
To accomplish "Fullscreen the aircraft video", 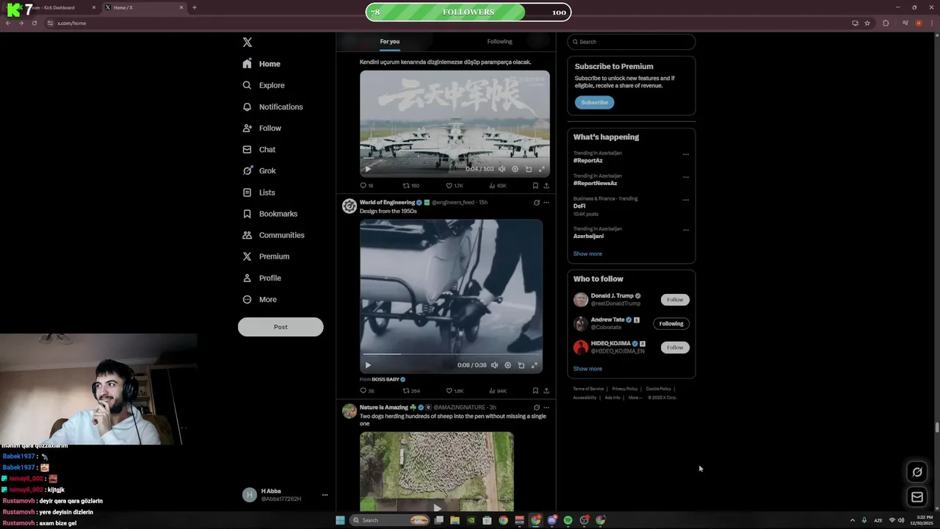I will point(541,169).
